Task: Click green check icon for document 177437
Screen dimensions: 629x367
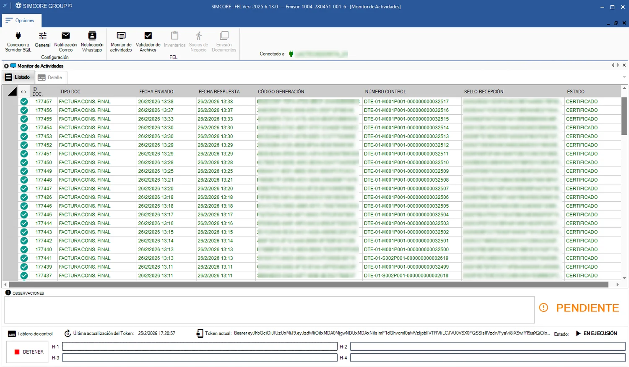Action: 24,275
